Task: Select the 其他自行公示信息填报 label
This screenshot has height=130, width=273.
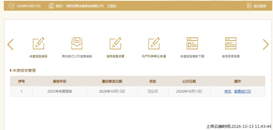Action: click(x=77, y=56)
